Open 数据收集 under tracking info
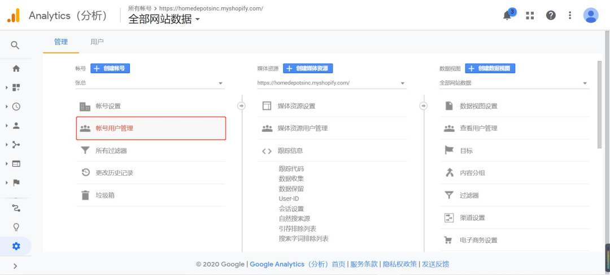Screen dimensions: 610x275 [291, 179]
